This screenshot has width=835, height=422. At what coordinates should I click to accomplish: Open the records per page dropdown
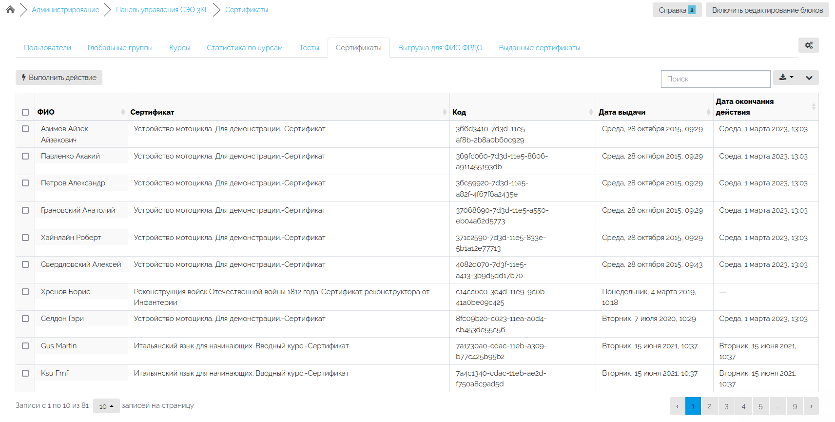coord(106,406)
